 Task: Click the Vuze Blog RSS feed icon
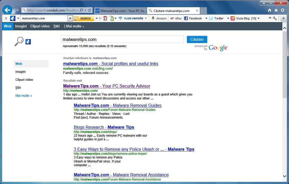pyautogui.click(x=233, y=18)
